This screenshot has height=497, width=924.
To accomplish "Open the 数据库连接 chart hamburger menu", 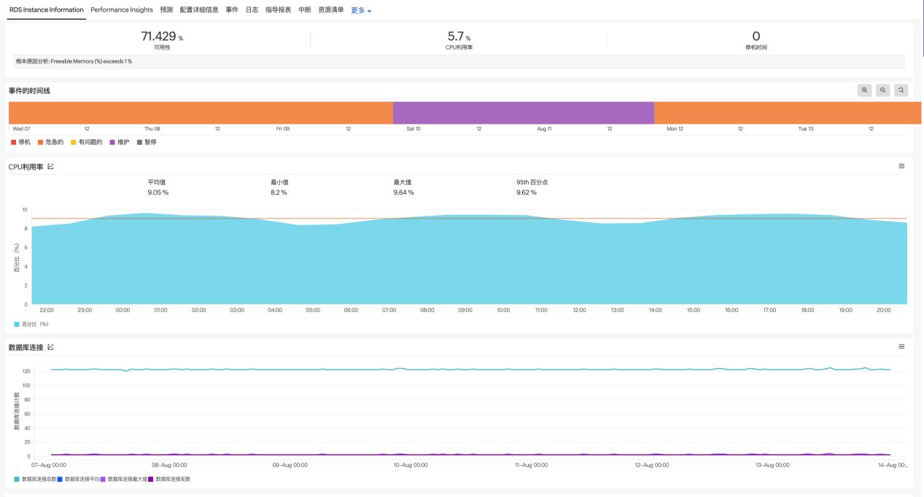I will point(901,346).
